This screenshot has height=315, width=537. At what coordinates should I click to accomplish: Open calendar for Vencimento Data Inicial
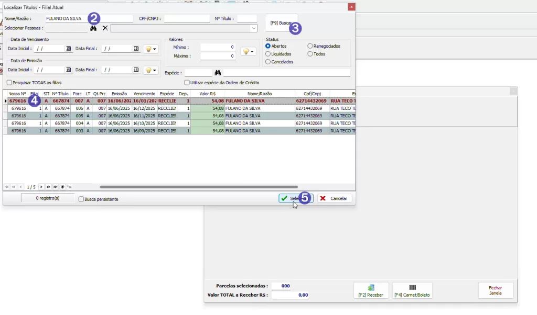(x=68, y=49)
